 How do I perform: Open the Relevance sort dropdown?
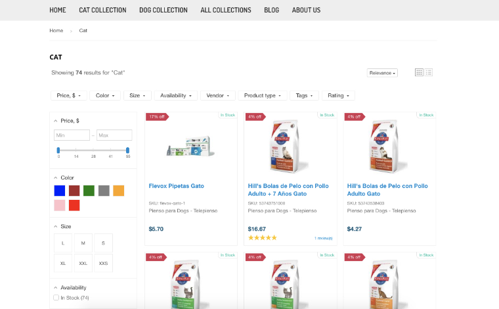tap(382, 73)
